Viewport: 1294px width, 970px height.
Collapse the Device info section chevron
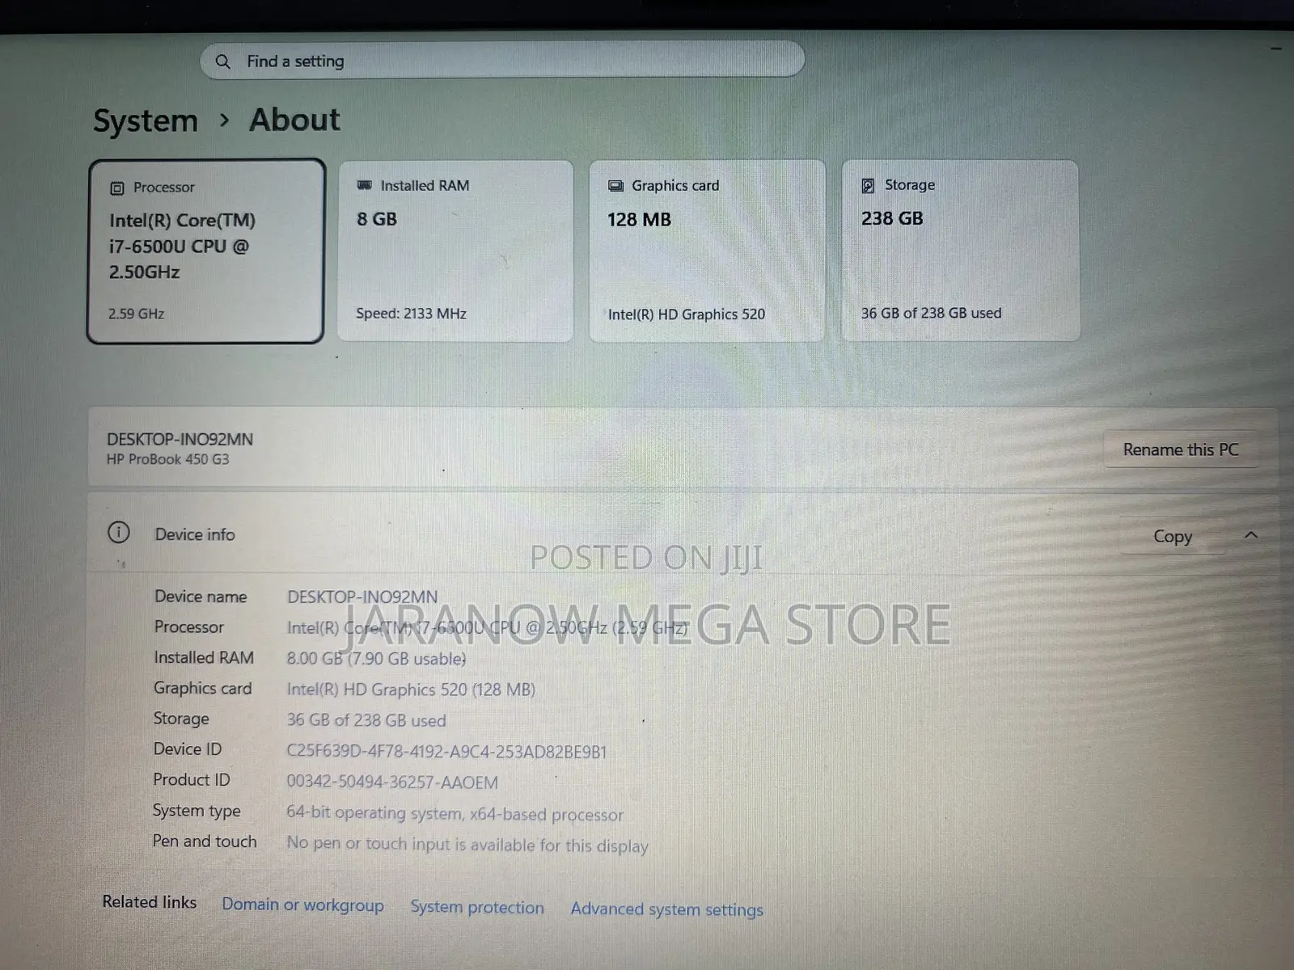(1251, 535)
